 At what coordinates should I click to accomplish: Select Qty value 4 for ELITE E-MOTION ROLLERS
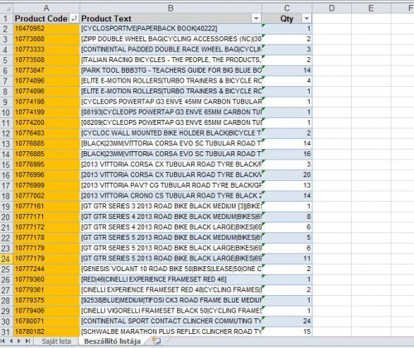coord(287,81)
